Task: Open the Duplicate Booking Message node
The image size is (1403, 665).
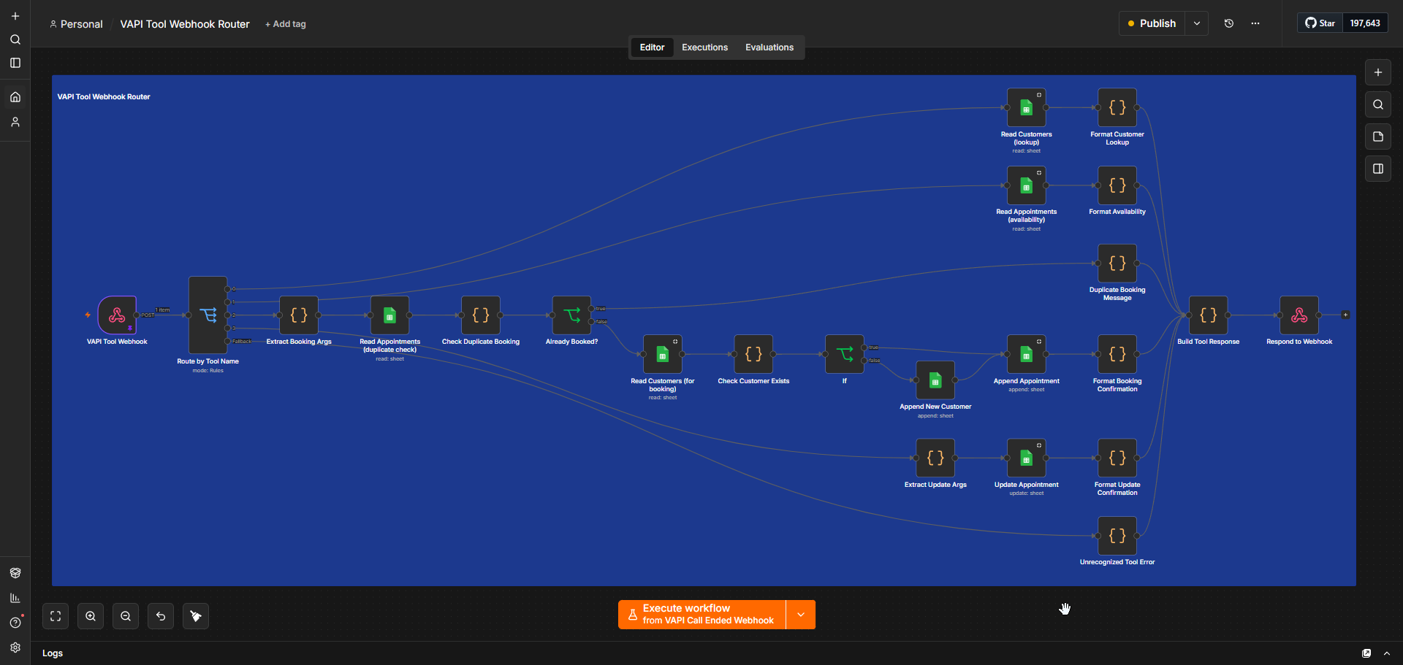Action: (x=1117, y=263)
